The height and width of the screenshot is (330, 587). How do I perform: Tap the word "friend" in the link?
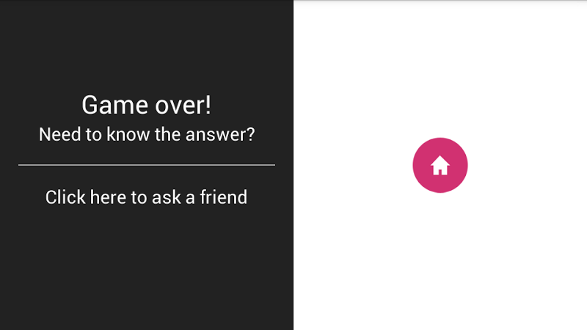(225, 197)
